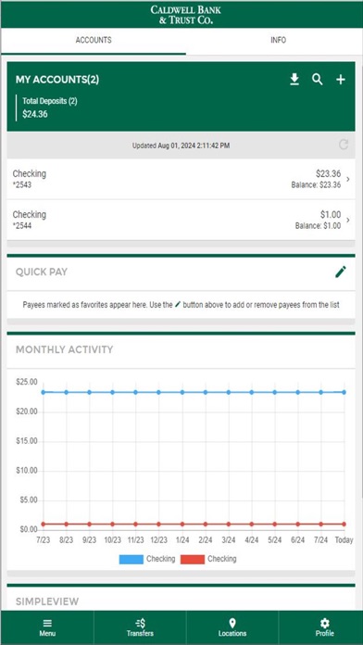Image resolution: width=363 pixels, height=645 pixels.
Task: Toggle blue Checking legend swatch
Action: pos(131,559)
